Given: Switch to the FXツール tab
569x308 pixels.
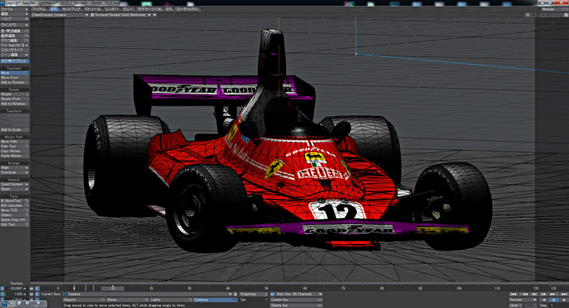Looking at the screenshot, I should (93, 9).
